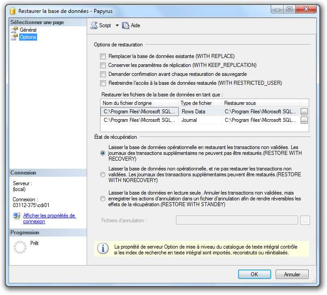Enable WITH REPLACE checkbox
Screen dimensions: 327x295
(103, 56)
